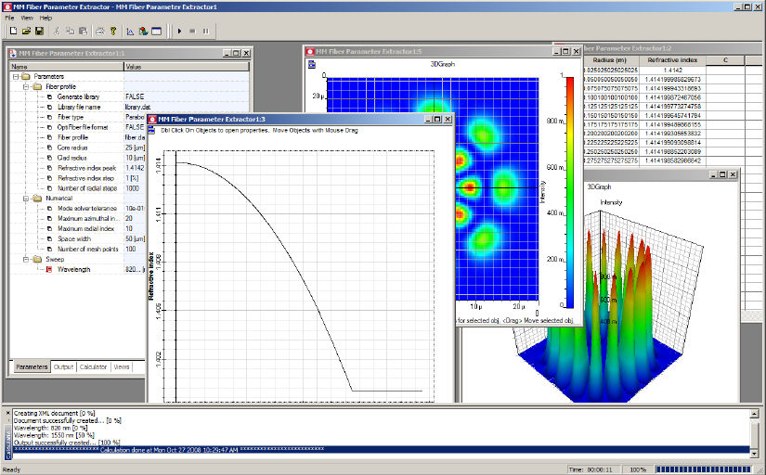Save the project with floppy icon
The image size is (766, 475).
click(x=39, y=31)
